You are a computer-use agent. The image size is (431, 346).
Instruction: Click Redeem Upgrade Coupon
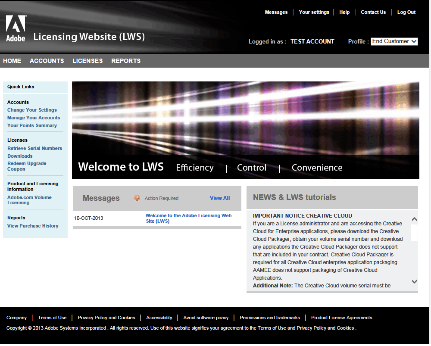(x=27, y=165)
